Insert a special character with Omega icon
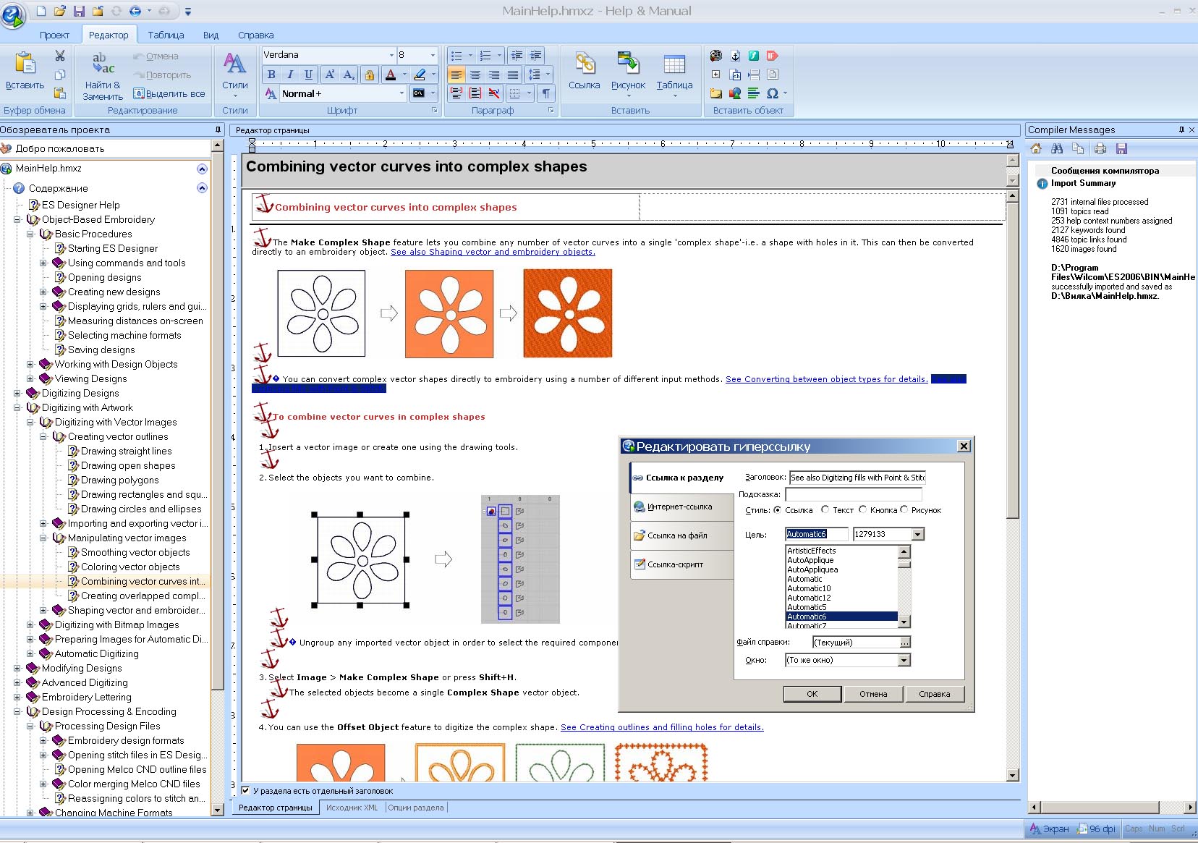 (x=773, y=93)
